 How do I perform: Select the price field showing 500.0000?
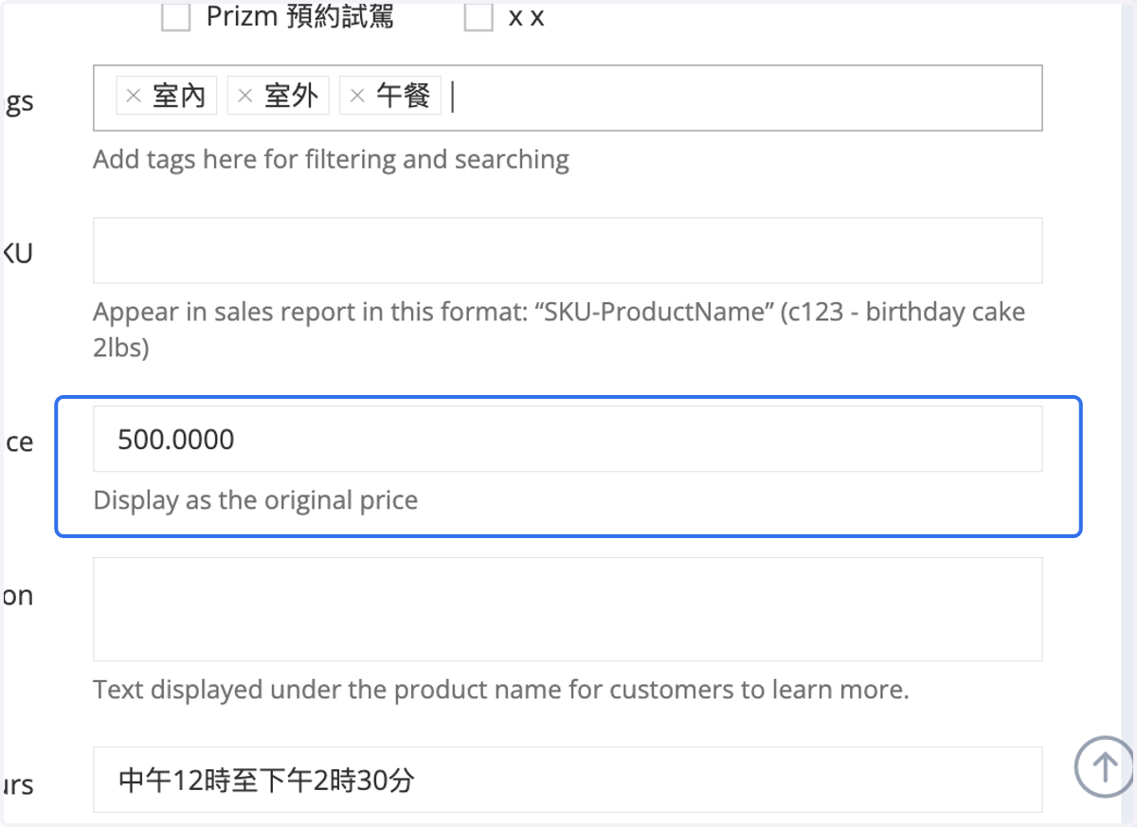tap(568, 439)
